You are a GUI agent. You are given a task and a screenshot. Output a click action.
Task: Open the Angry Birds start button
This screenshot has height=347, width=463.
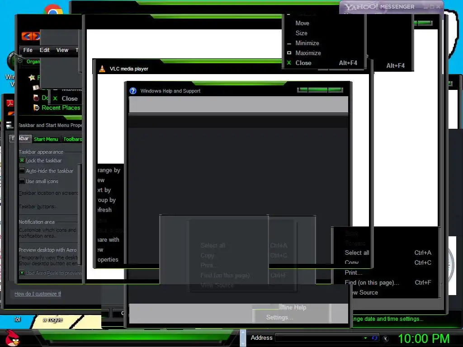(x=12, y=338)
